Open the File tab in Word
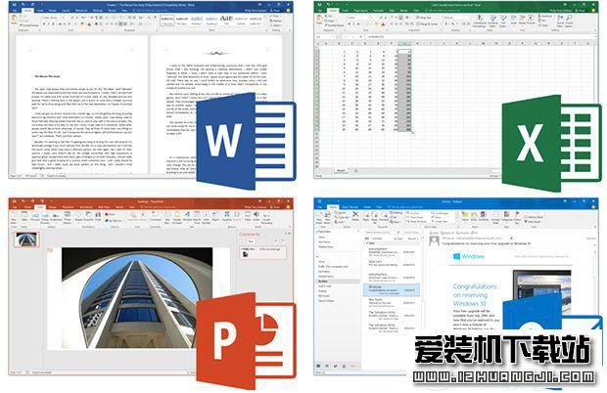Image resolution: width=607 pixels, height=393 pixels. point(15,11)
